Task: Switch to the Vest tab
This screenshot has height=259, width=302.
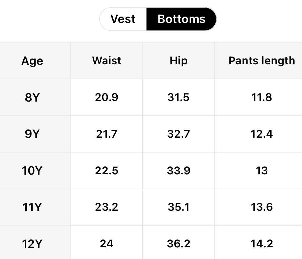Action: click(123, 19)
